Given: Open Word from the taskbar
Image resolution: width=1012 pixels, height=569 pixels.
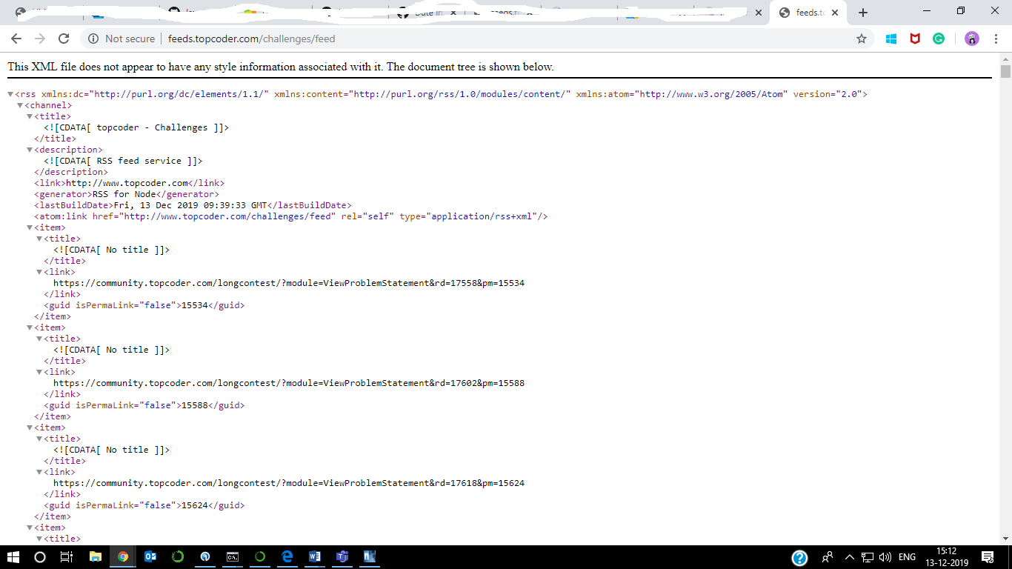Looking at the screenshot, I should [x=314, y=556].
